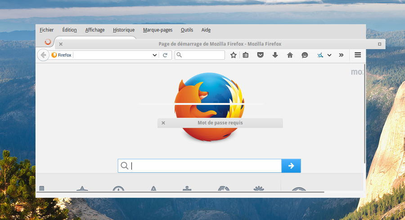Show more tools with the double chevron

click(341, 55)
